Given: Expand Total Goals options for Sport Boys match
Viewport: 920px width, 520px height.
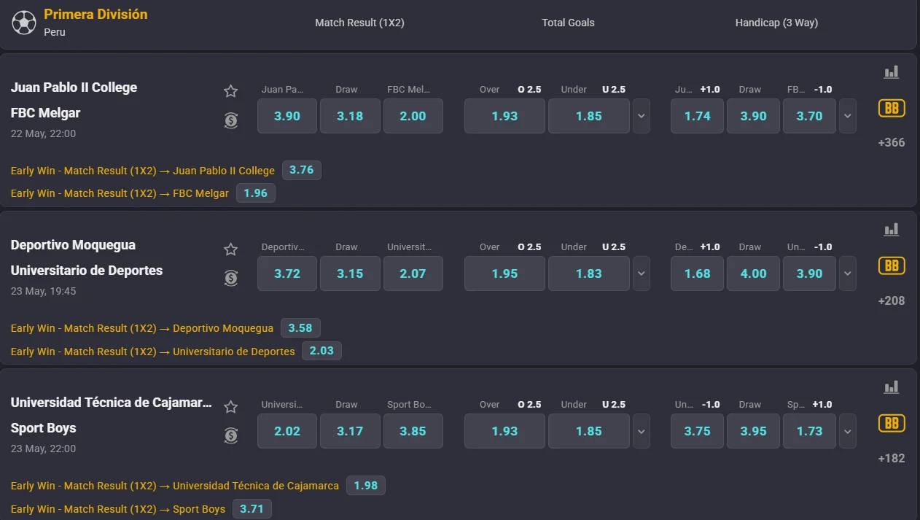Looking at the screenshot, I should click(642, 431).
